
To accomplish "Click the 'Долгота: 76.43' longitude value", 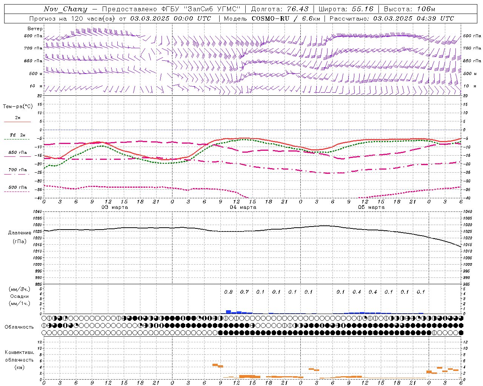I will point(280,9).
